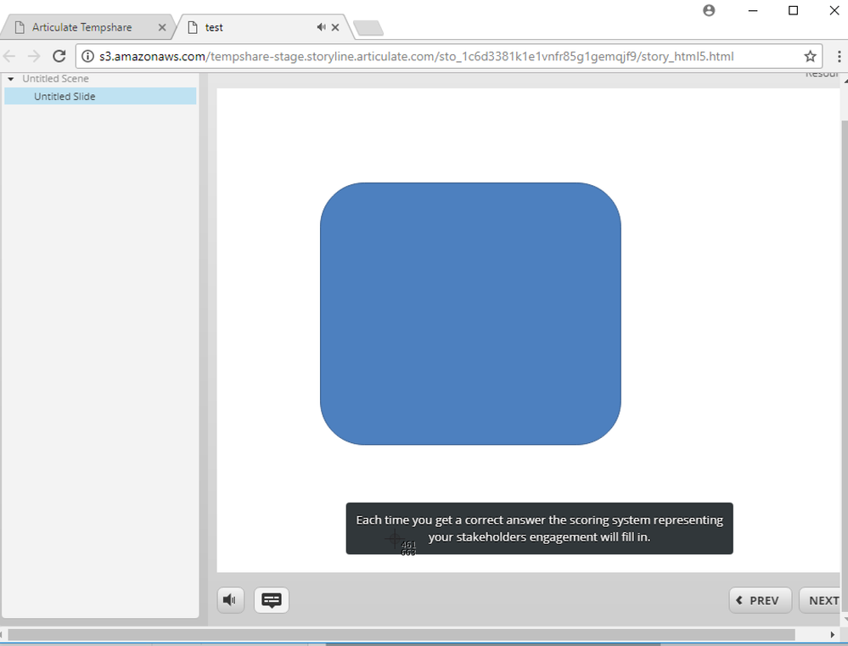Click the Untitled Scene label
Screen dimensions: 848x646
[x=55, y=79]
